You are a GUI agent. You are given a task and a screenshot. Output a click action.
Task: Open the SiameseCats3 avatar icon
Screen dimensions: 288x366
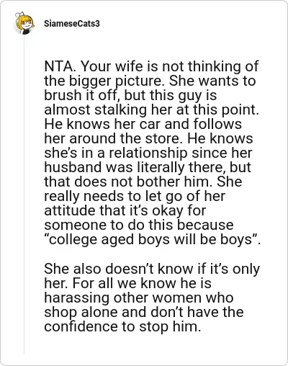coord(24,23)
